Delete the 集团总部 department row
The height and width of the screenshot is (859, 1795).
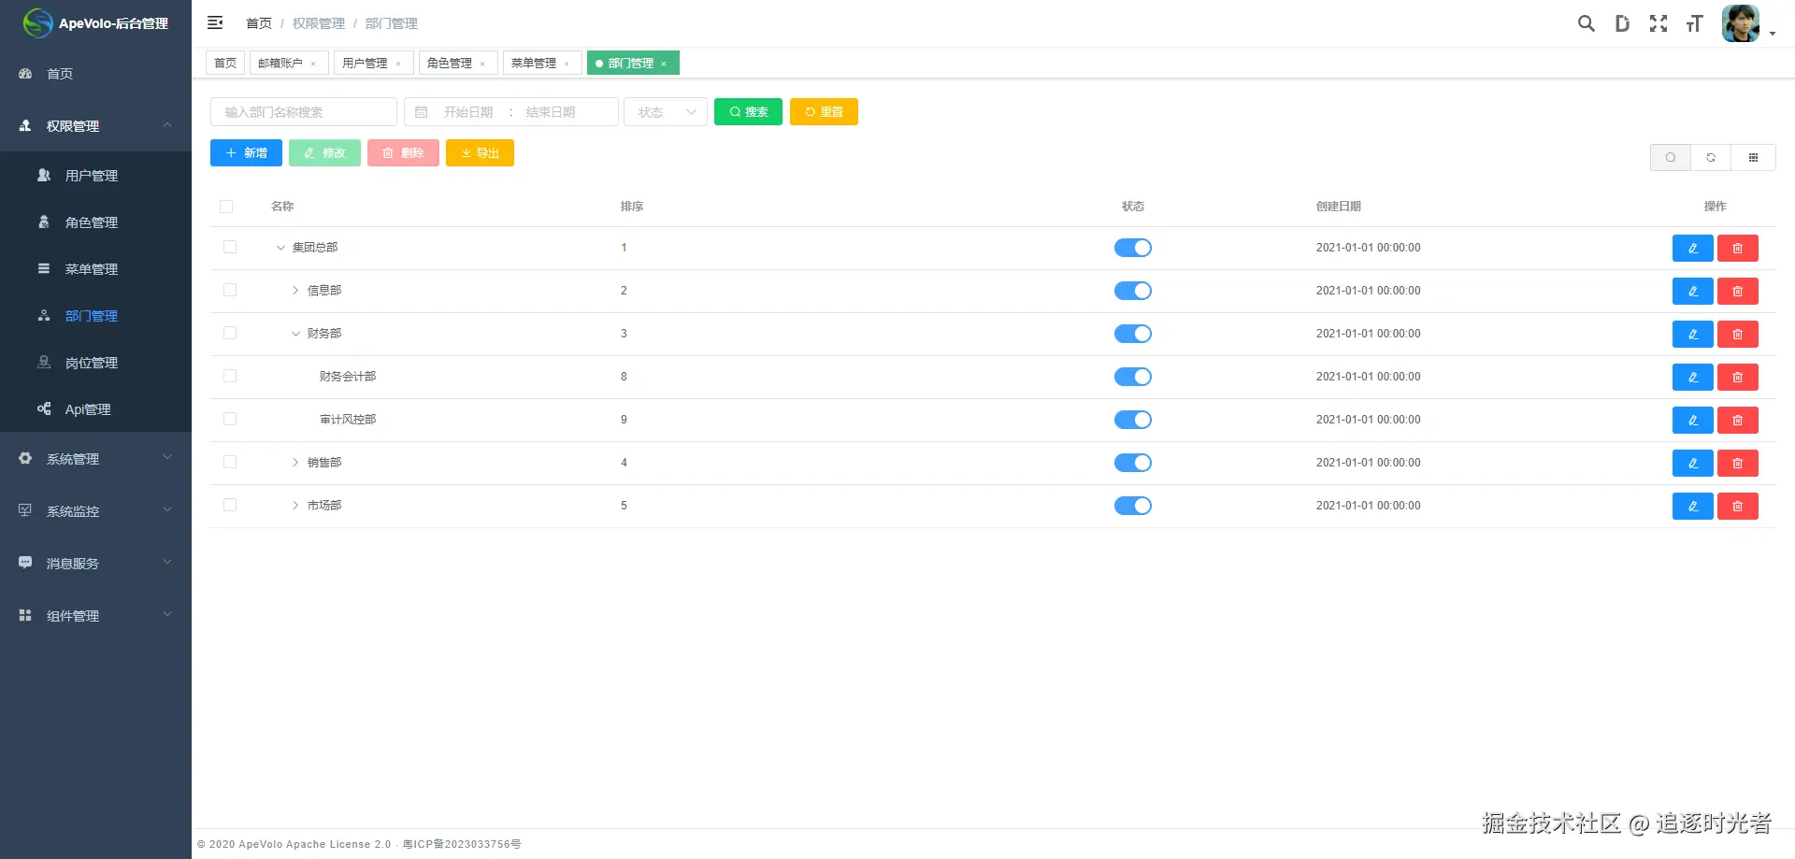click(1737, 248)
